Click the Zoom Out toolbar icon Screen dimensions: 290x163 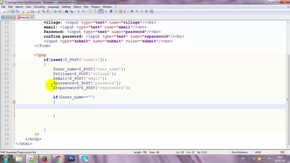[x=83, y=11]
